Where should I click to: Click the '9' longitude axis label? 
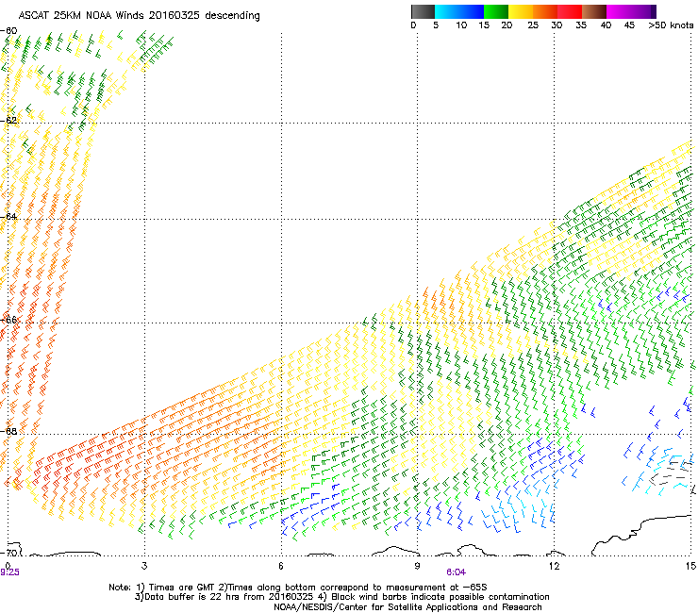point(417,566)
